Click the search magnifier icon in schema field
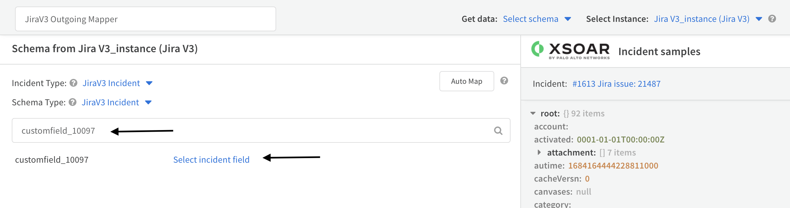The image size is (790, 208). (498, 131)
